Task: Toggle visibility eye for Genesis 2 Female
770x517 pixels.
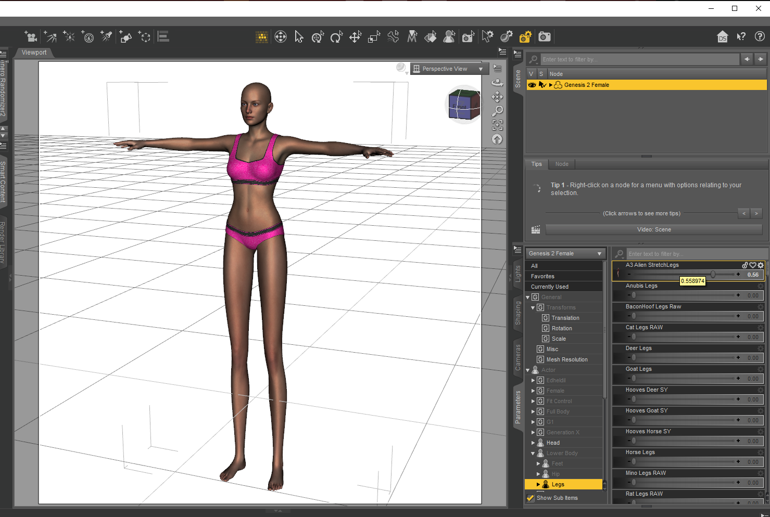Action: click(x=532, y=85)
